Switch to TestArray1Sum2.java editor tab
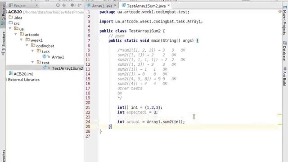288x162 pixels. pyautogui.click(x=146, y=6)
